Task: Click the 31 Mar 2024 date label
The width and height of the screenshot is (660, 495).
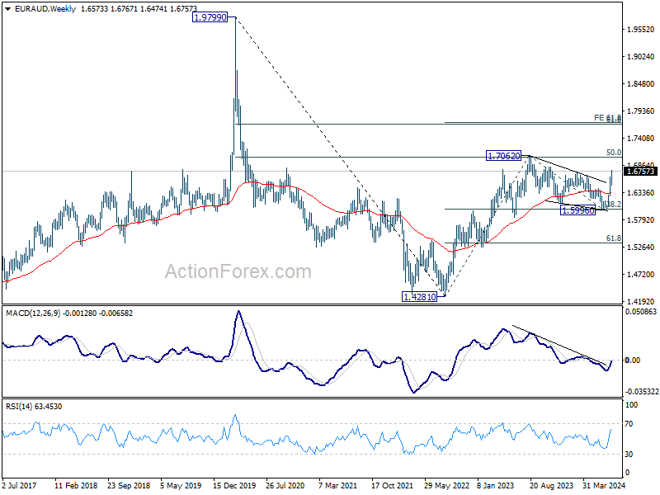Action: [604, 486]
